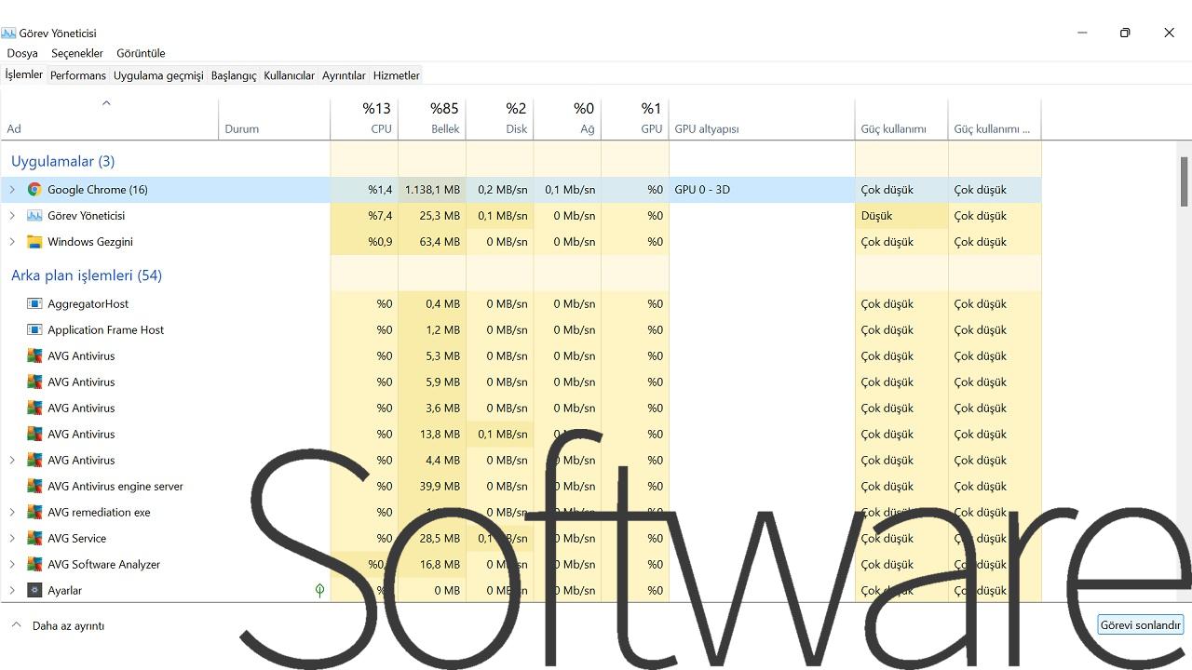Switch to the Hizmetler tab

(x=397, y=75)
